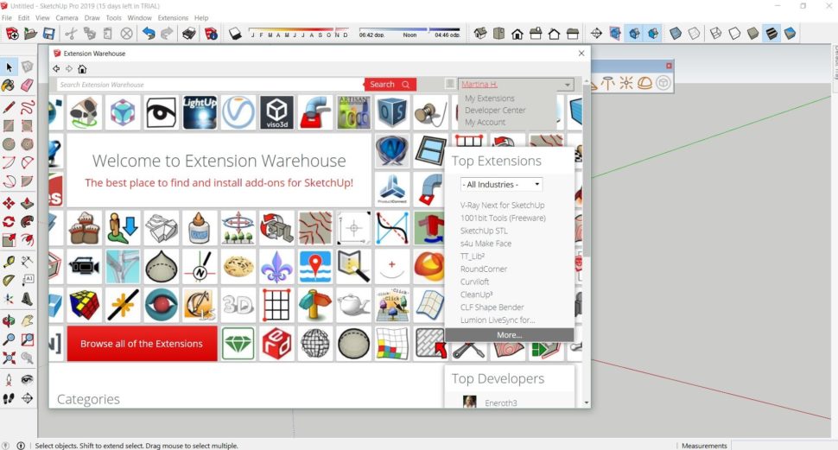Image resolution: width=838 pixels, height=450 pixels.
Task: Open the fleur-de-lis extension tile
Action: click(x=276, y=267)
